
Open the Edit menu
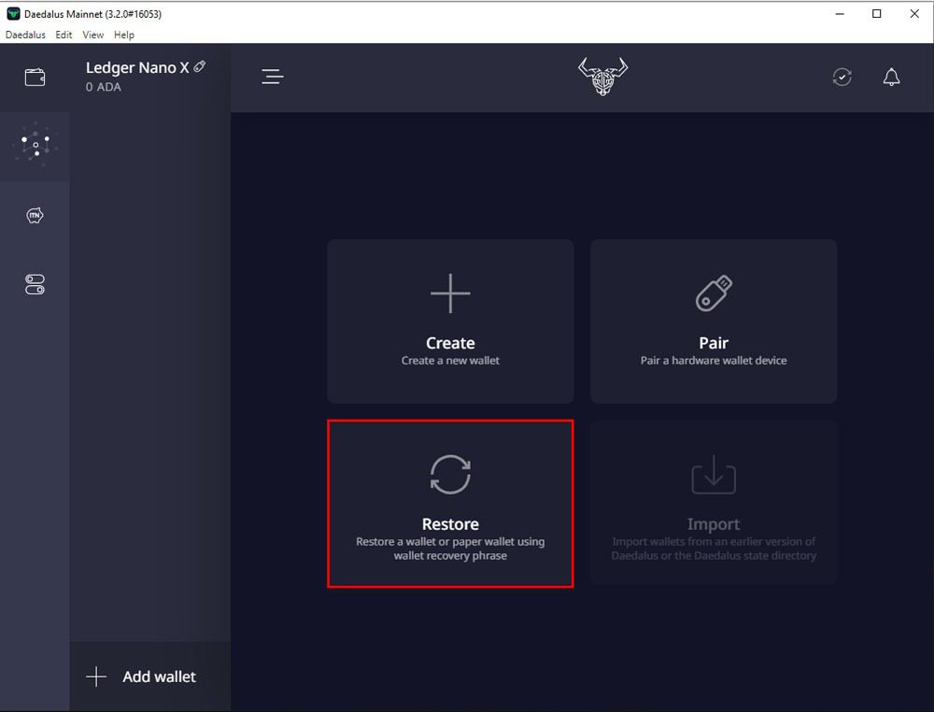coord(64,35)
